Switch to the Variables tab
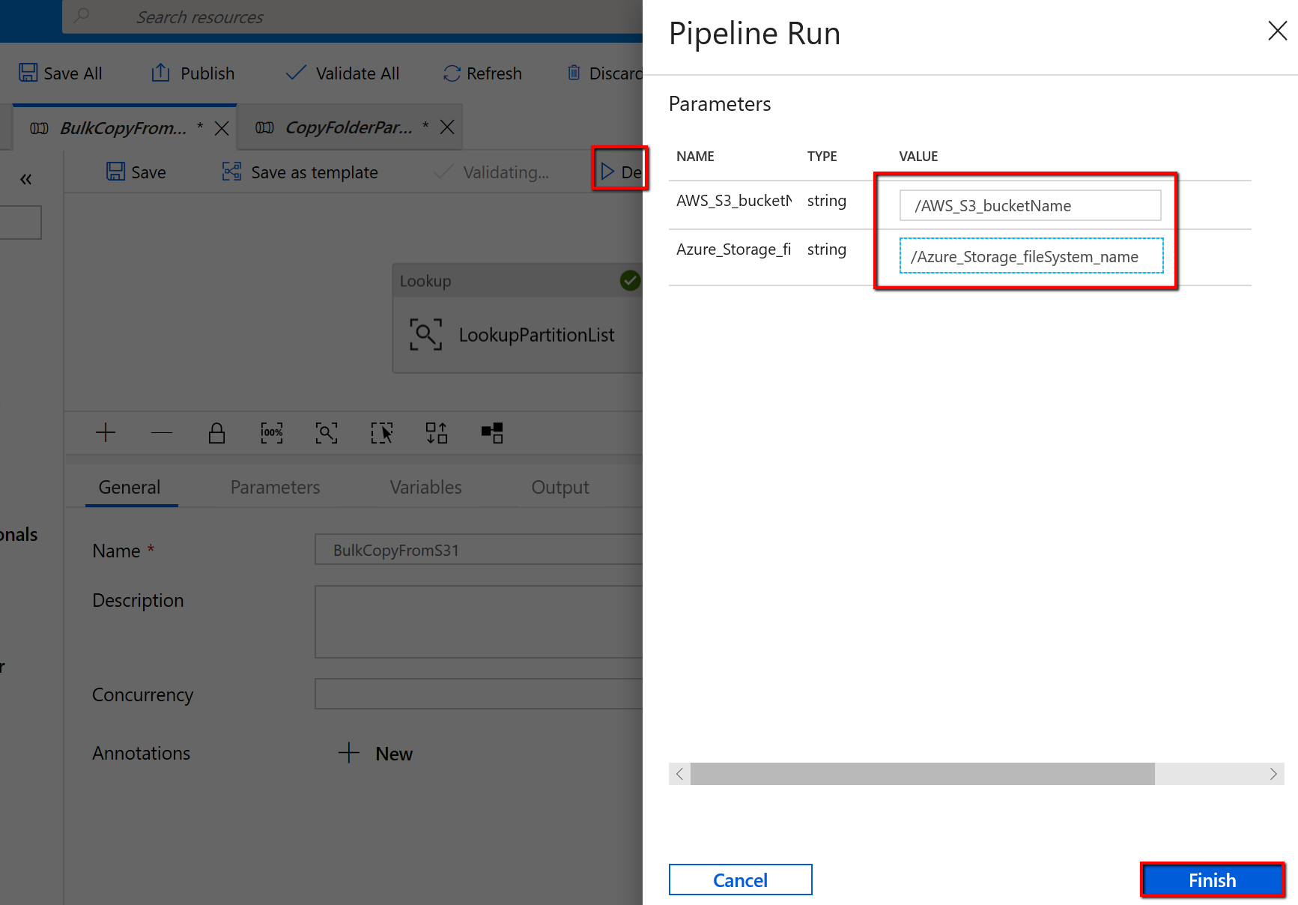The height and width of the screenshot is (905, 1298). tap(425, 487)
